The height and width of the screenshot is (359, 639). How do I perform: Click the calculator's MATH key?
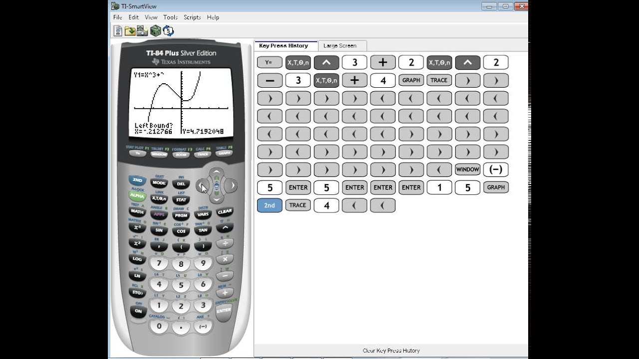(137, 211)
